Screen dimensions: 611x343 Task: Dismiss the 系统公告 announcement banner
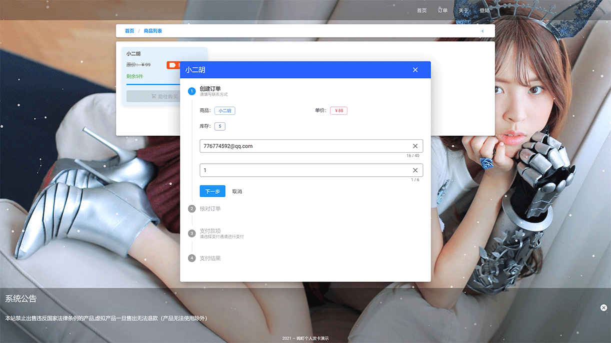click(x=603, y=308)
